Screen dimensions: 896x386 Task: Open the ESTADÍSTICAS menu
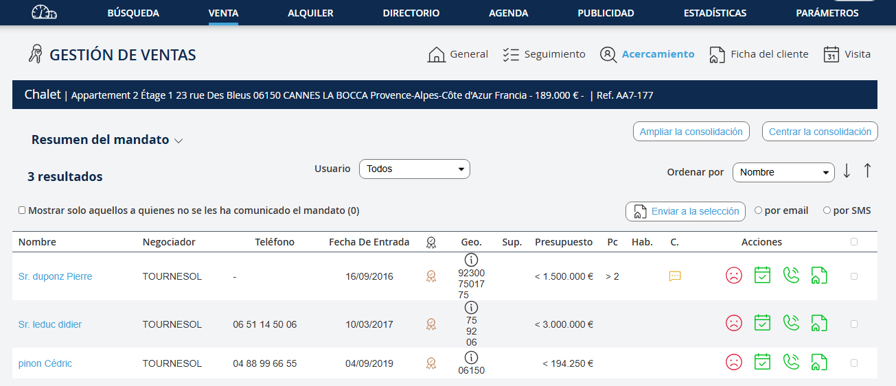pos(715,13)
